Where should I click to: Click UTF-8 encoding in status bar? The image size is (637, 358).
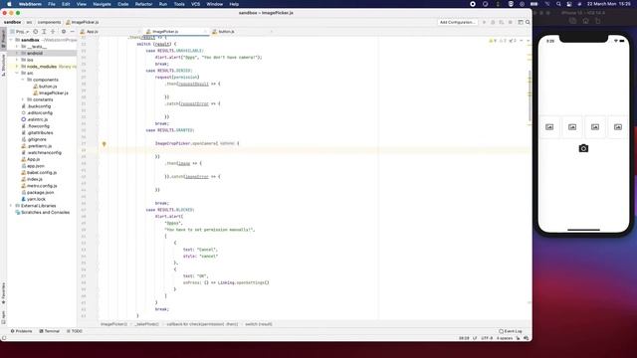coord(487,338)
